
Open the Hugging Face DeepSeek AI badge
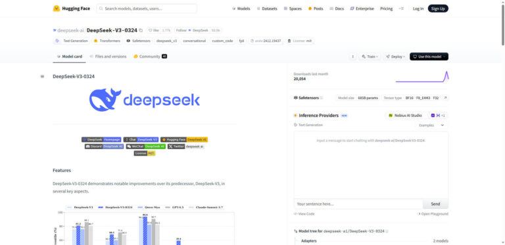click(x=184, y=139)
